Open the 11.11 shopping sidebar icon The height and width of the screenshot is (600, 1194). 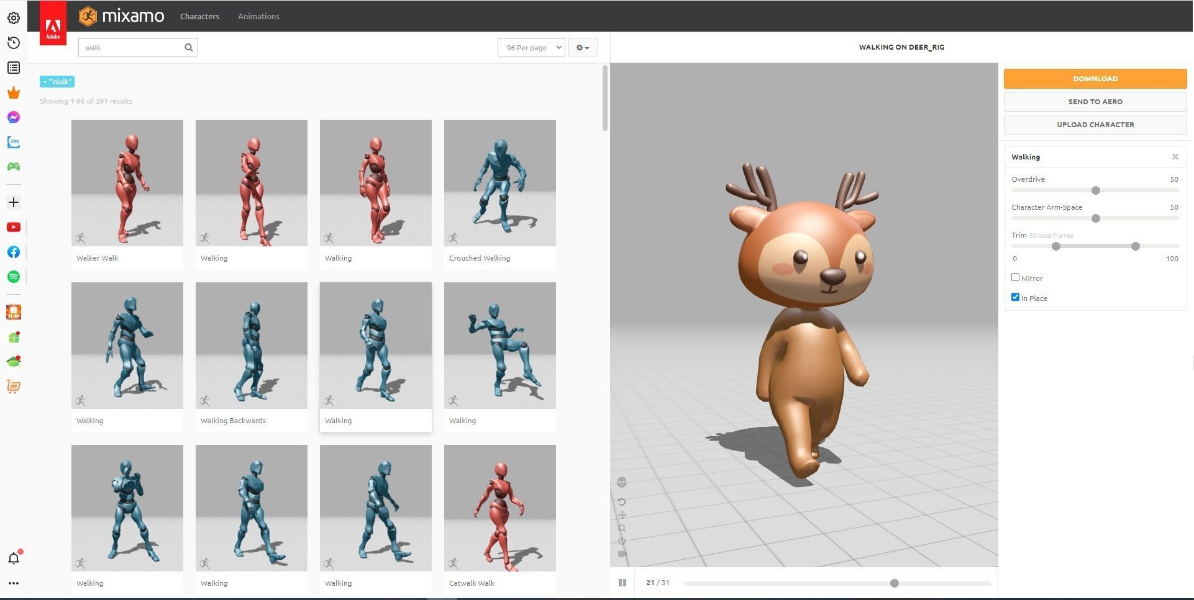point(14,312)
